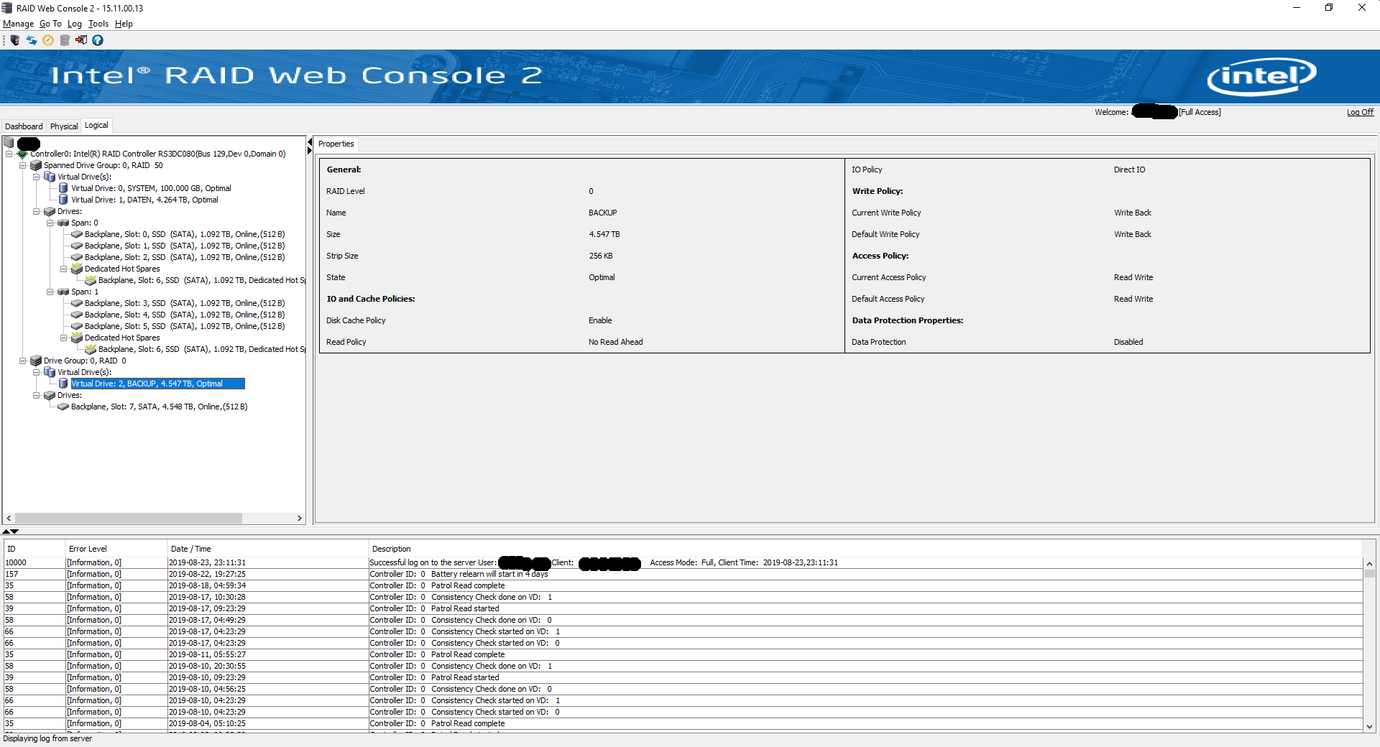Click the 'Direct IO' IO Policy value

click(x=1129, y=170)
